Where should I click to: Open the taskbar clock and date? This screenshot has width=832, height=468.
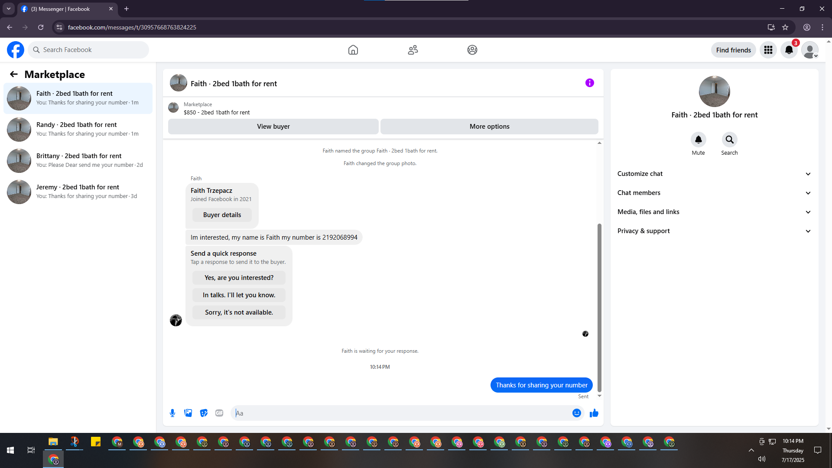[x=793, y=450]
